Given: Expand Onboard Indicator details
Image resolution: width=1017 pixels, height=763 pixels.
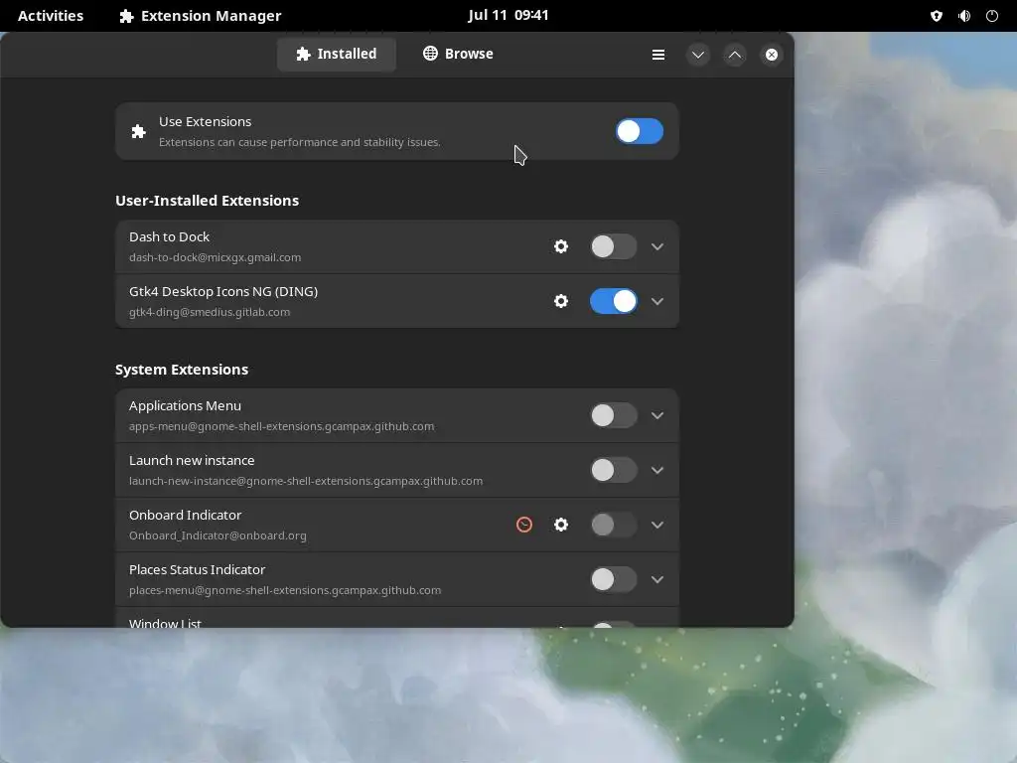Looking at the screenshot, I should (x=657, y=525).
